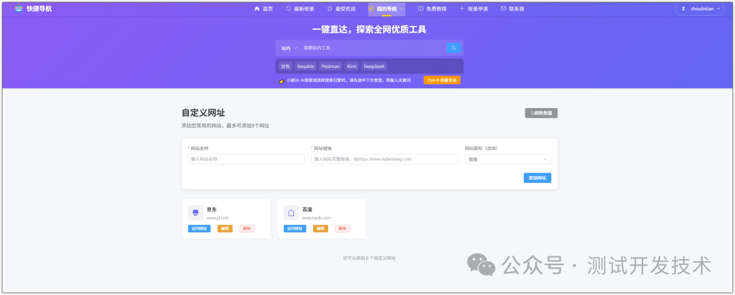Open the 首页 home nav item
Screen dimensions: 735x295
(x=263, y=9)
